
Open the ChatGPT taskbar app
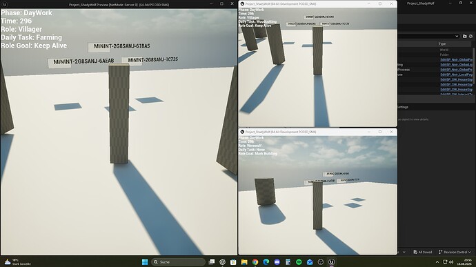(x=223, y=262)
